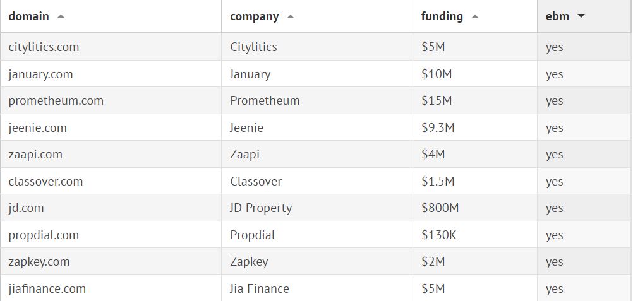
Task: Click the company column sort arrow
Action: point(291,17)
